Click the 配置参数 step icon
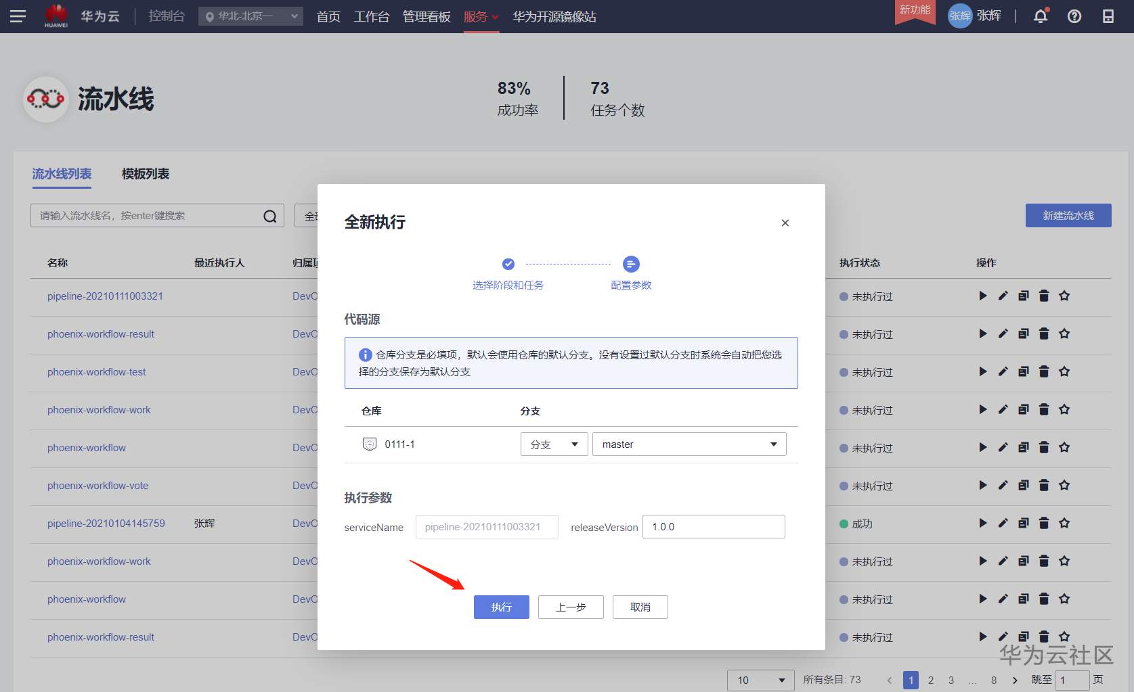Viewport: 1134px width, 692px height. (631, 264)
